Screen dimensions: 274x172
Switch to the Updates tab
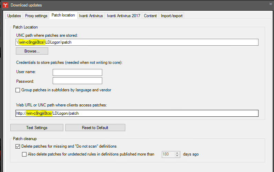(x=14, y=16)
